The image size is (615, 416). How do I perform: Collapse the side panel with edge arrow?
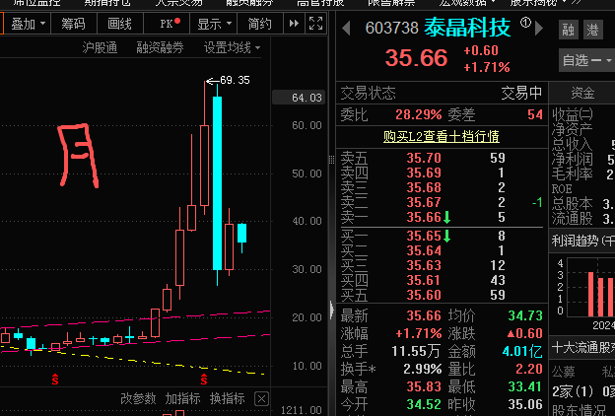(332, 310)
